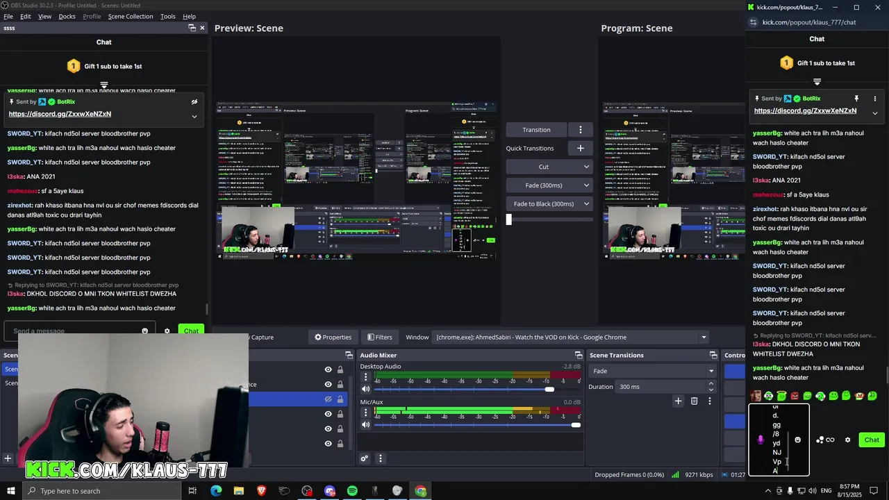The image size is (889, 500).
Task: Add quick transition with plus button
Action: tap(580, 148)
